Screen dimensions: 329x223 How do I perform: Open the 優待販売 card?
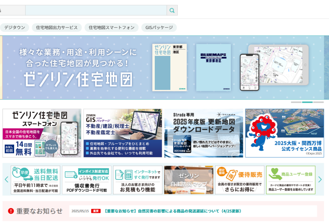point(240,180)
